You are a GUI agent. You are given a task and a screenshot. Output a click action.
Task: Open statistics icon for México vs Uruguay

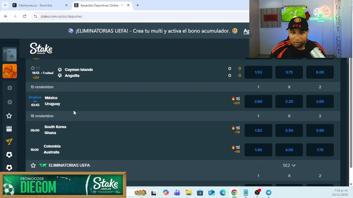(x=238, y=99)
